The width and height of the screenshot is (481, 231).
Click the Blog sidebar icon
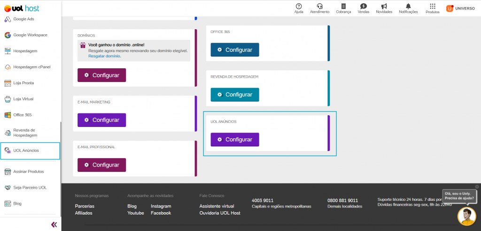tap(8, 203)
